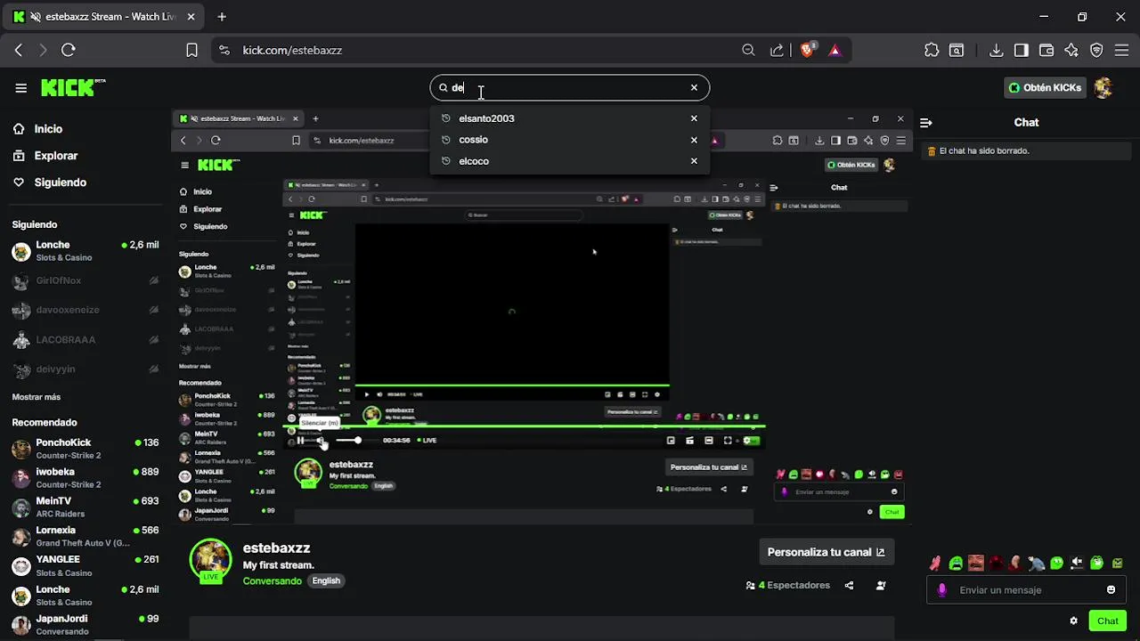Open the emoji picker in chat
1140x641 pixels.
(1111, 589)
